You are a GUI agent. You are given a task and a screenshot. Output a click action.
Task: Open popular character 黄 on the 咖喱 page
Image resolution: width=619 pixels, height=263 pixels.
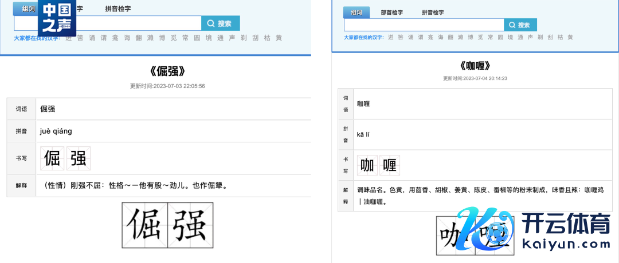point(569,37)
